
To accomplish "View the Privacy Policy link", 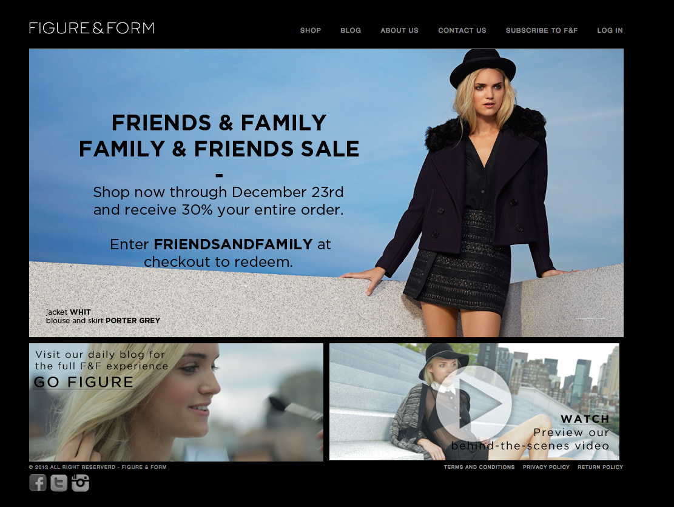I will pyautogui.click(x=546, y=467).
